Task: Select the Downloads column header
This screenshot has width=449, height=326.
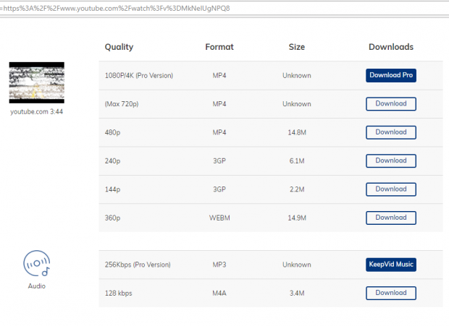Action: coord(391,47)
